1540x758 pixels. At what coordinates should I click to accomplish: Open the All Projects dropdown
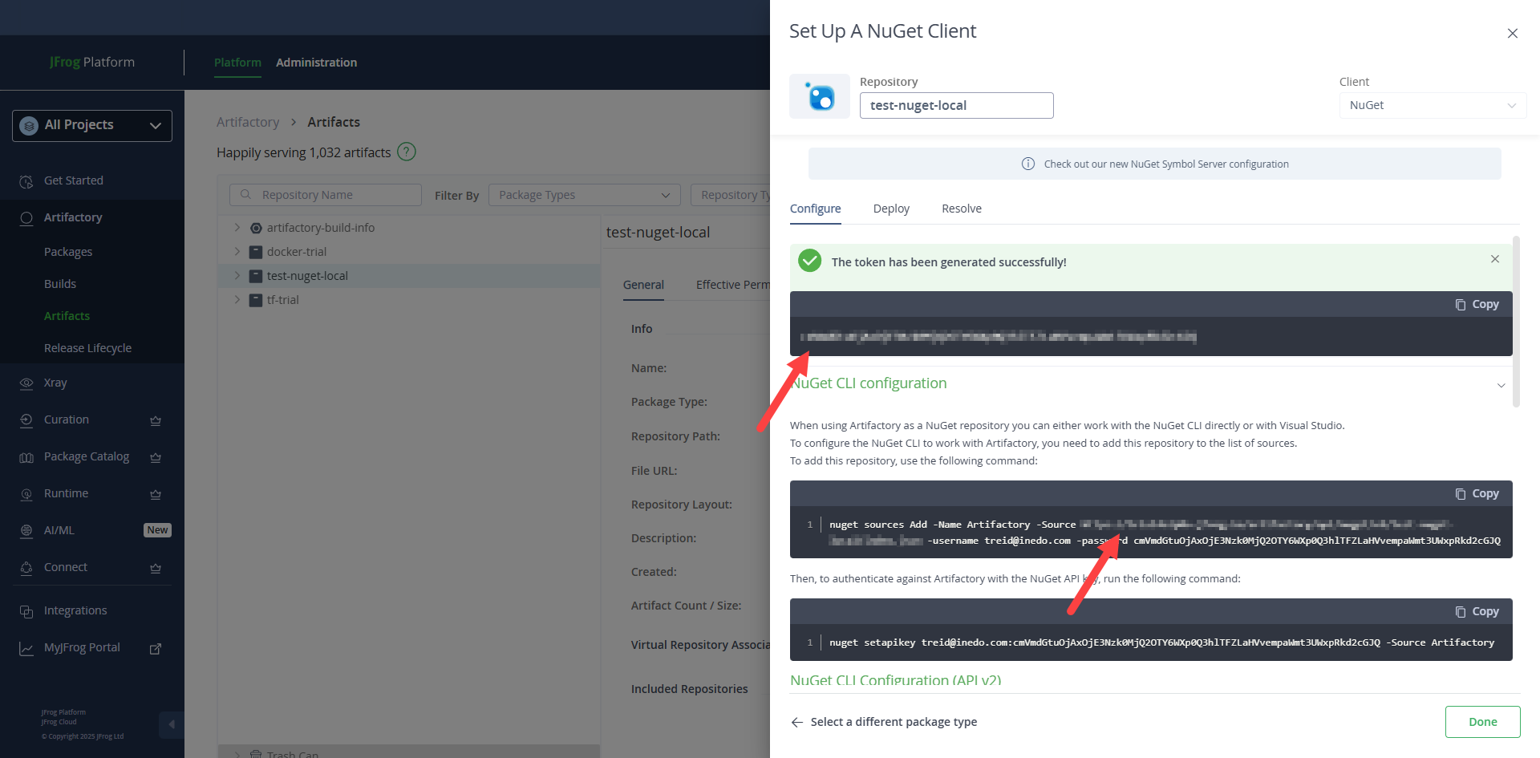(x=92, y=126)
